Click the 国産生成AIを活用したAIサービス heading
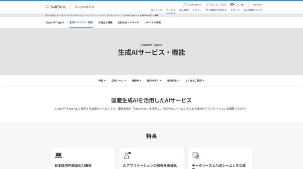Viewport: 303px width, 169px height. coord(151,100)
